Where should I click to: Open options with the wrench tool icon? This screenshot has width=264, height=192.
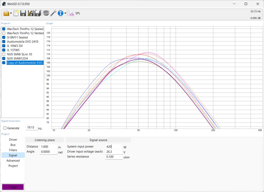(53, 13)
